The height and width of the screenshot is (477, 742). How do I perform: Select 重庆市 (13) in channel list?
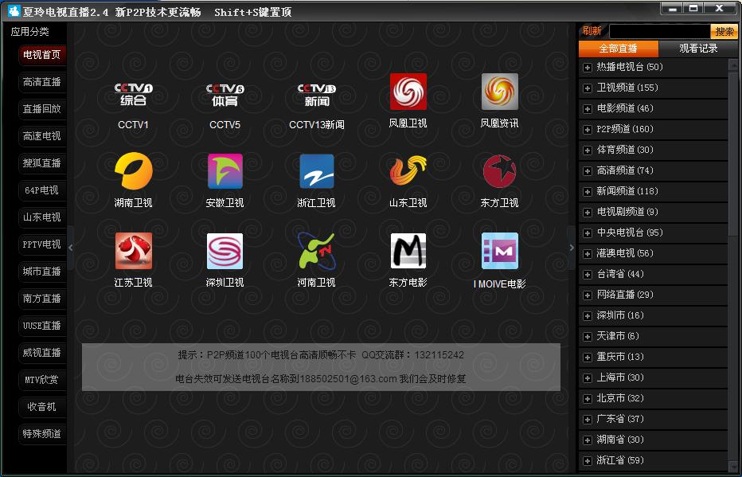pos(653,358)
